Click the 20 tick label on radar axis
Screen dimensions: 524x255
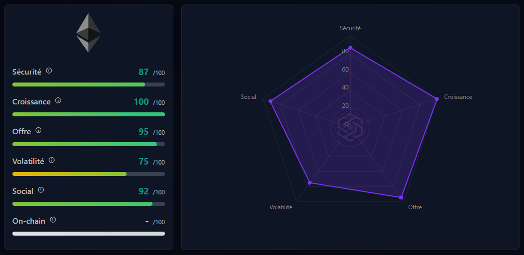[x=345, y=105]
